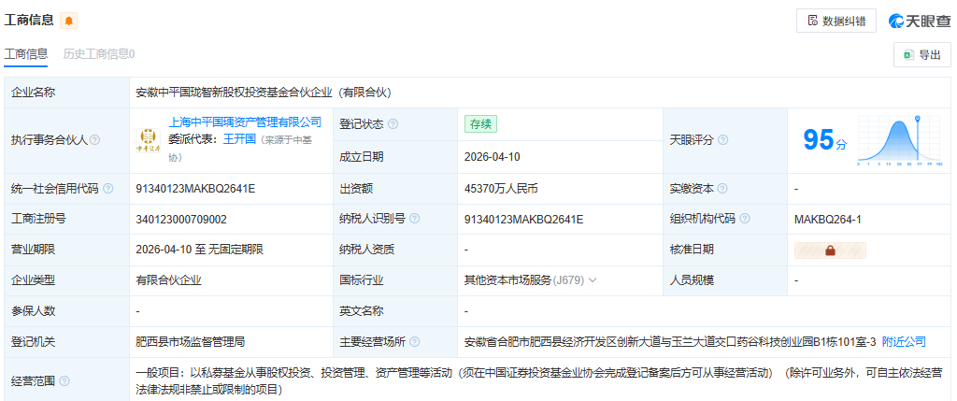Click help icon beside 统一社会信用代码
The height and width of the screenshot is (401, 957).
(x=108, y=189)
